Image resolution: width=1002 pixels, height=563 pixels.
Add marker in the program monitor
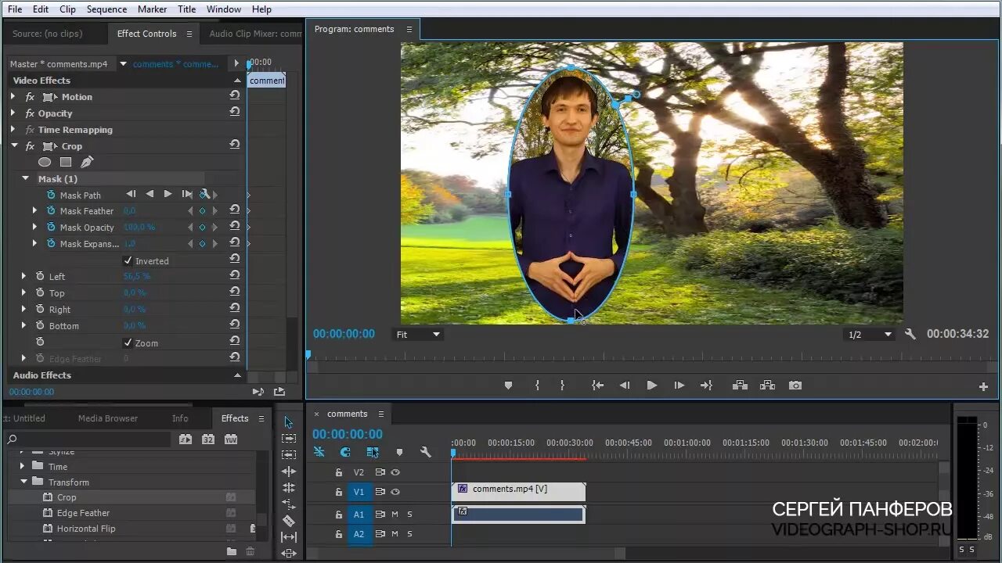[x=508, y=385]
